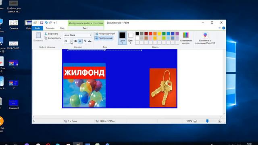Collapse the ribbon with the small arrow
Screen dimensions: 258x145
point(219,28)
